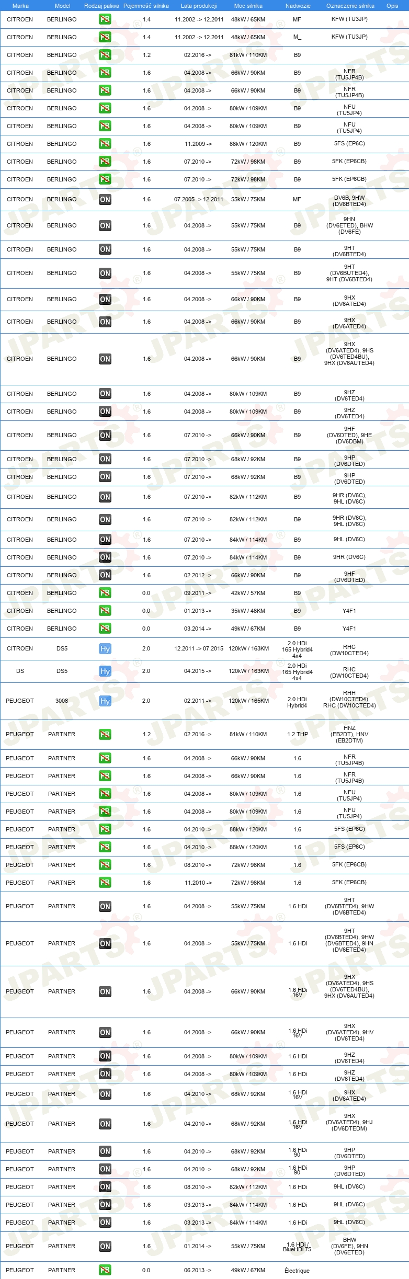Select the BHW (DV6FE), 9HN (DV6ETED) cell

[349, 1246]
